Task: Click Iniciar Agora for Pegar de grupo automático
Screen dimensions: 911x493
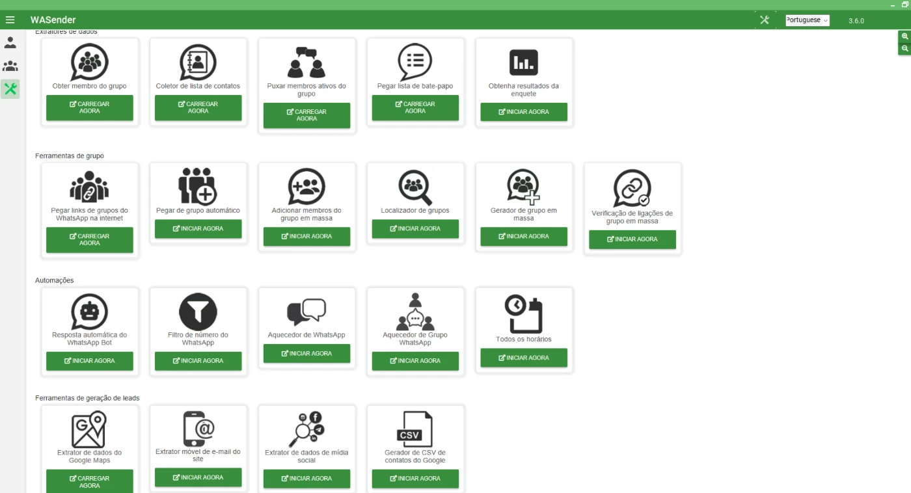Action: click(x=198, y=229)
